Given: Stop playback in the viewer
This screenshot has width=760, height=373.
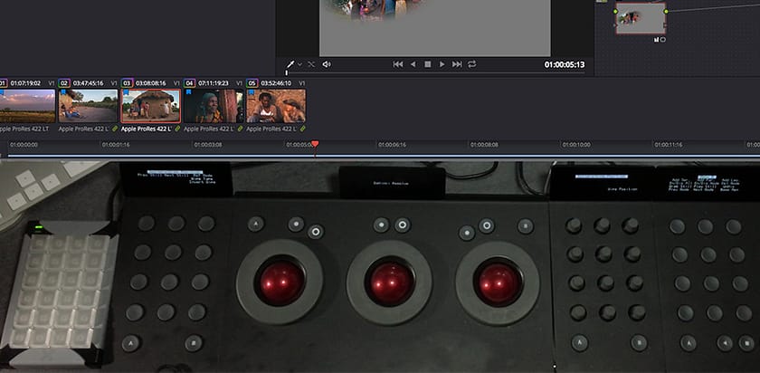Looking at the screenshot, I should click(427, 64).
